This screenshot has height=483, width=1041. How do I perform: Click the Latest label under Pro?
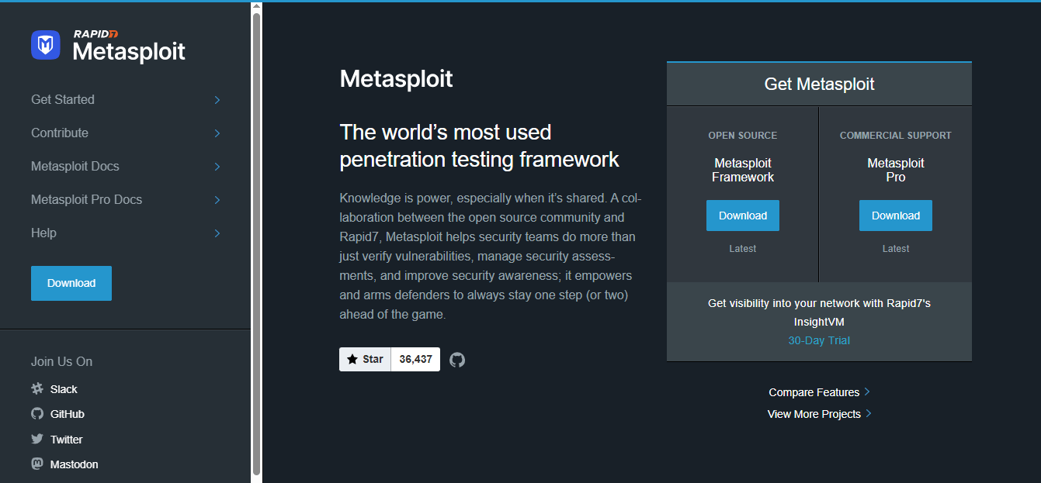(x=896, y=249)
